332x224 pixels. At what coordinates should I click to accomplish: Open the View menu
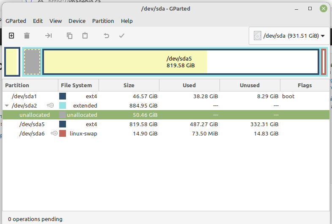pyautogui.click(x=56, y=21)
